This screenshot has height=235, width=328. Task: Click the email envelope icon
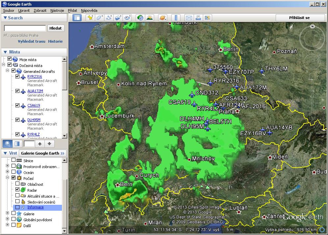point(189,18)
